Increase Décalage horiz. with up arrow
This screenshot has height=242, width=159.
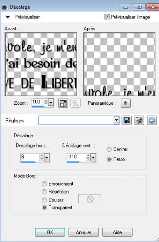coord(41,155)
